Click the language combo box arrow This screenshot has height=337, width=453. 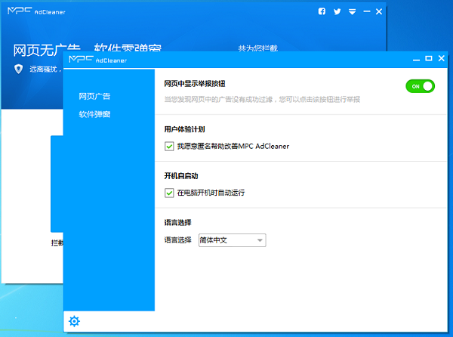(260, 240)
